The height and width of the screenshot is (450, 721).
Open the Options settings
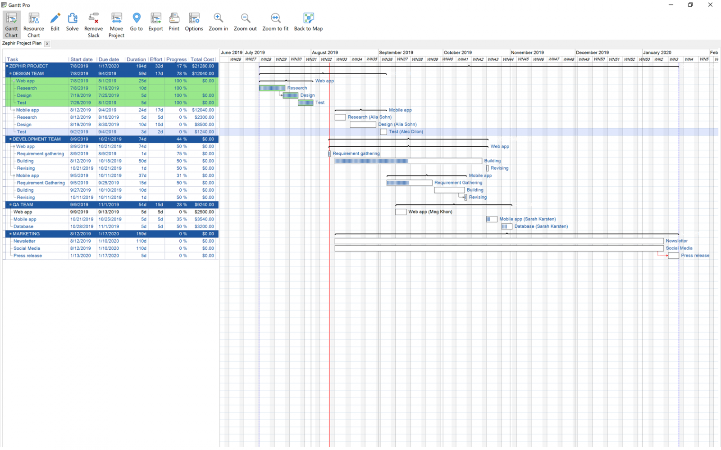(x=194, y=22)
